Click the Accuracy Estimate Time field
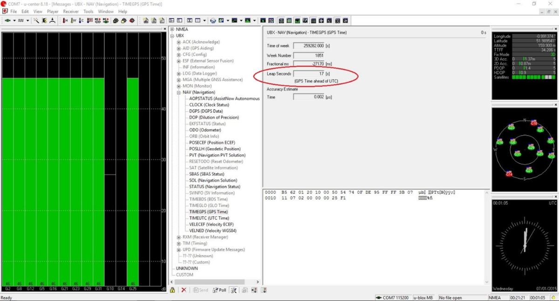This screenshot has width=559, height=301. [309, 97]
